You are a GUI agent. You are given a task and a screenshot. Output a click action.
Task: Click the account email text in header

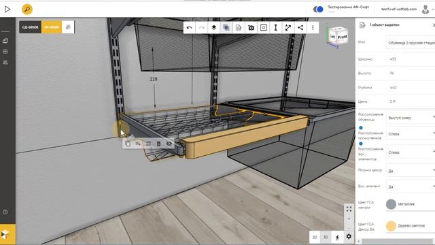[x=399, y=9]
